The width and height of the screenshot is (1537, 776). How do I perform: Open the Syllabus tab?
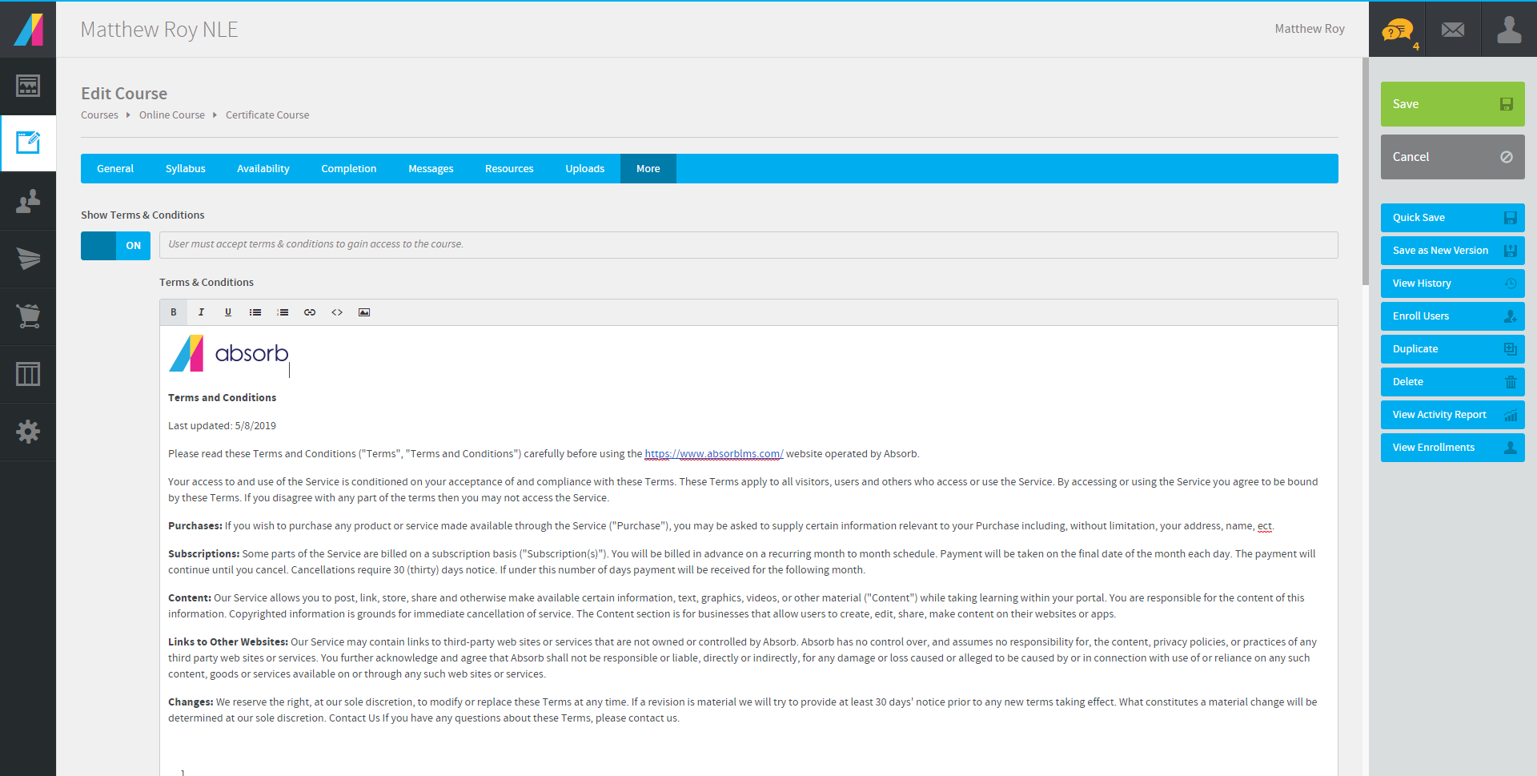(185, 169)
